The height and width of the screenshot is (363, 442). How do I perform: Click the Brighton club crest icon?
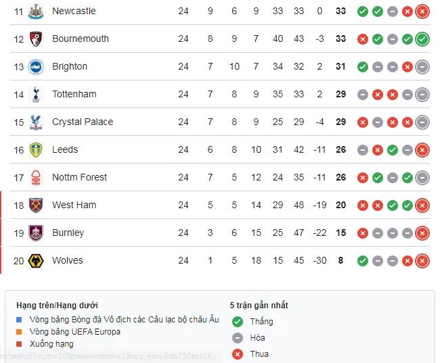point(36,67)
